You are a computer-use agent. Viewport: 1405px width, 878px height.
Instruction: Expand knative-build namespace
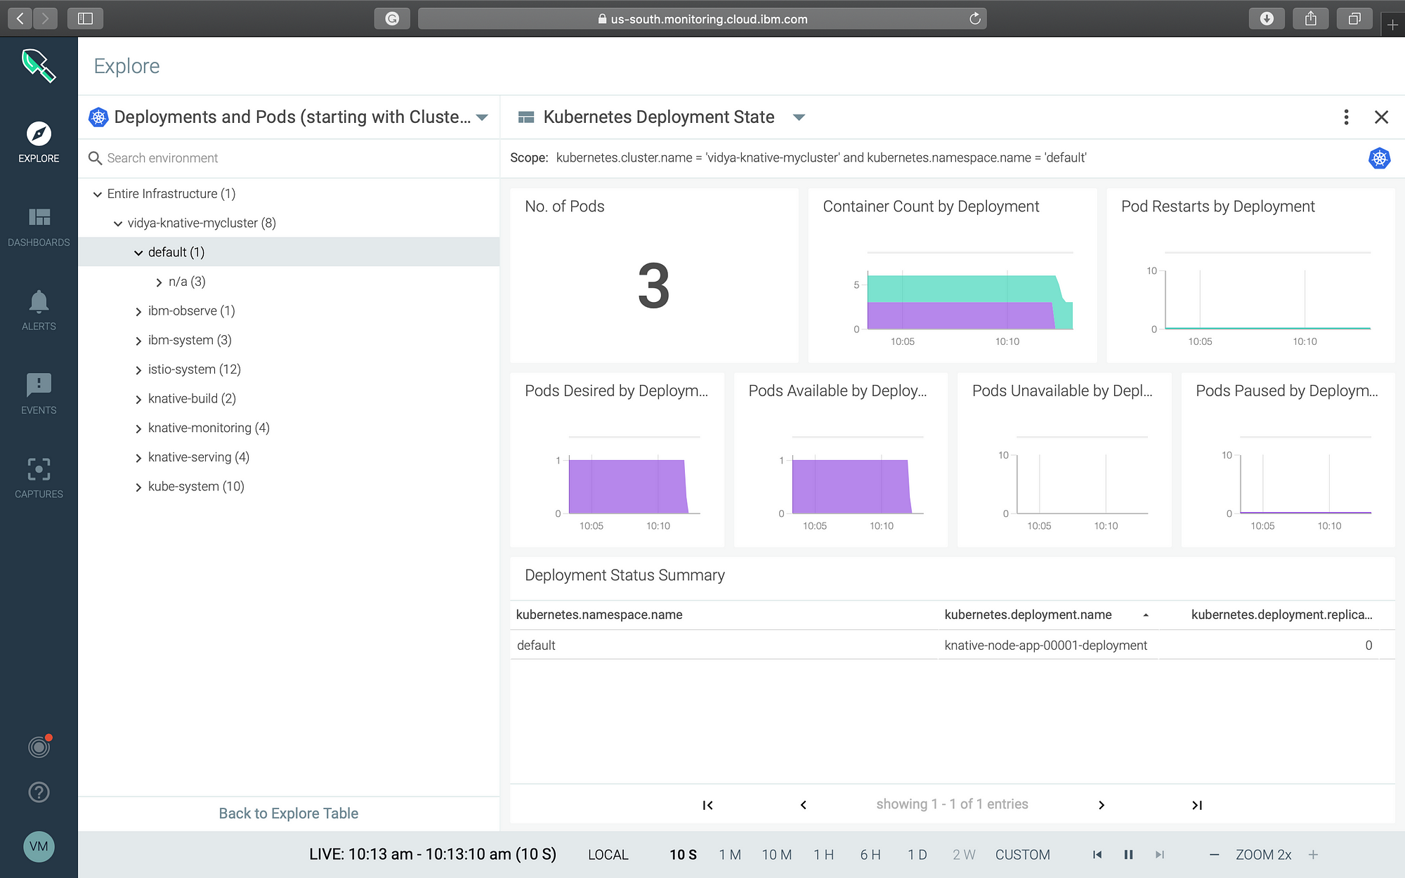pyautogui.click(x=138, y=400)
